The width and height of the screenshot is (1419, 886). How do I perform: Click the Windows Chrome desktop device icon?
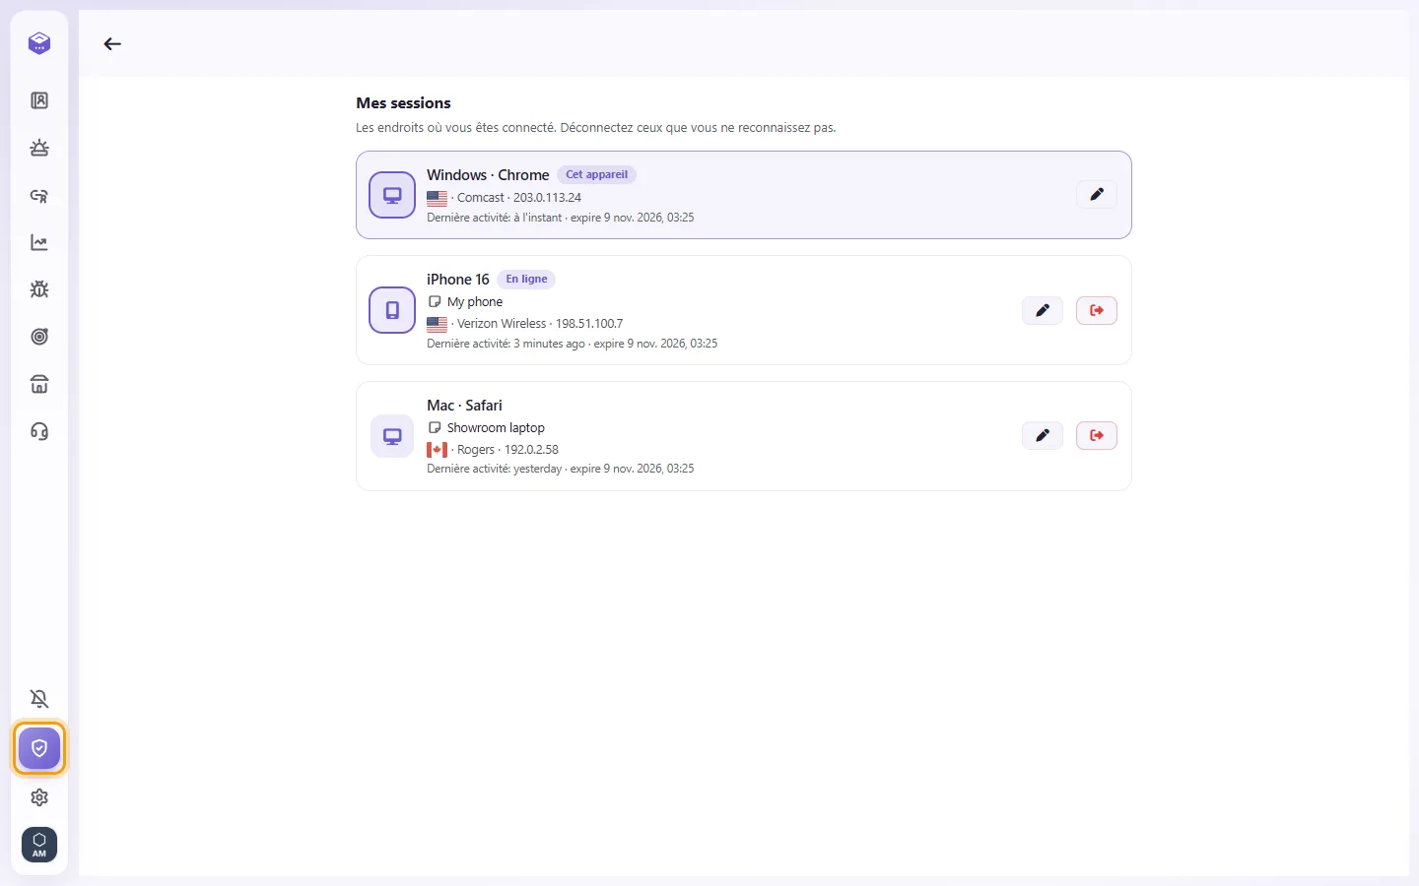392,195
